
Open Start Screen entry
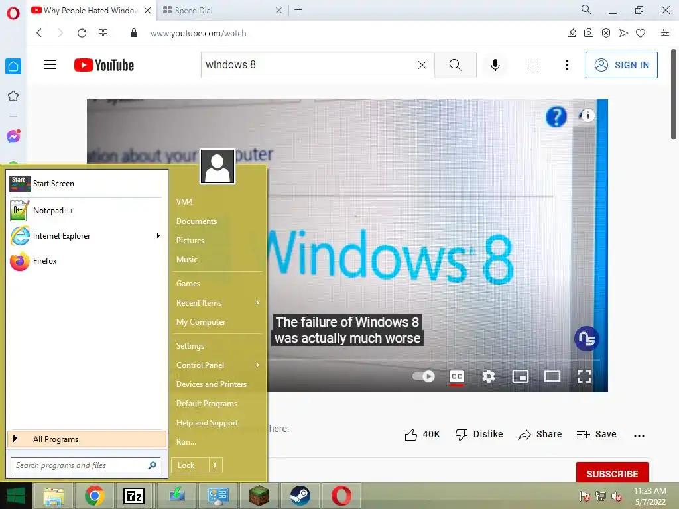(x=87, y=184)
